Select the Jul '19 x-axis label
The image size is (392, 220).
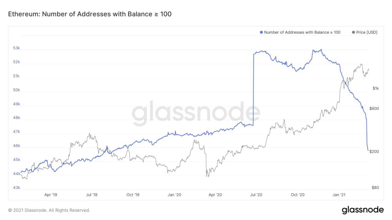(92, 194)
